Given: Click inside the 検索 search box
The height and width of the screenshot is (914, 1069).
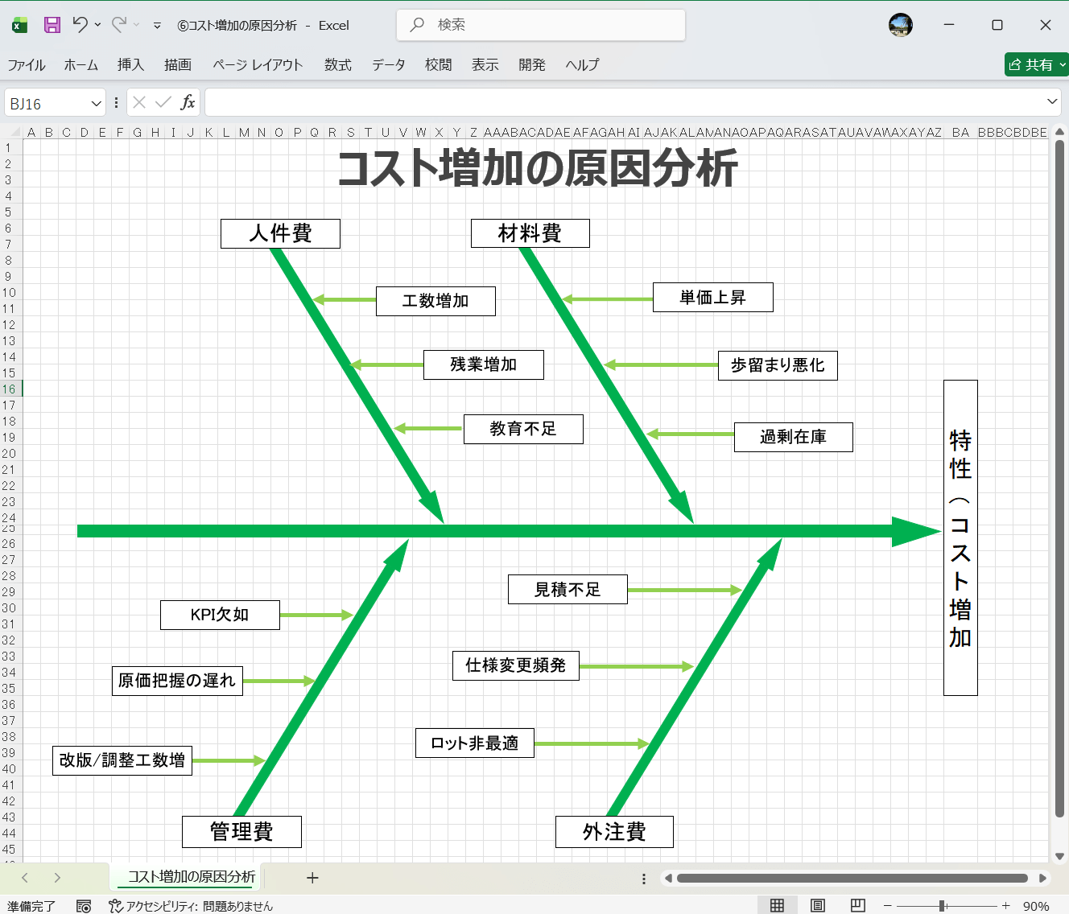Looking at the screenshot, I should [x=539, y=25].
